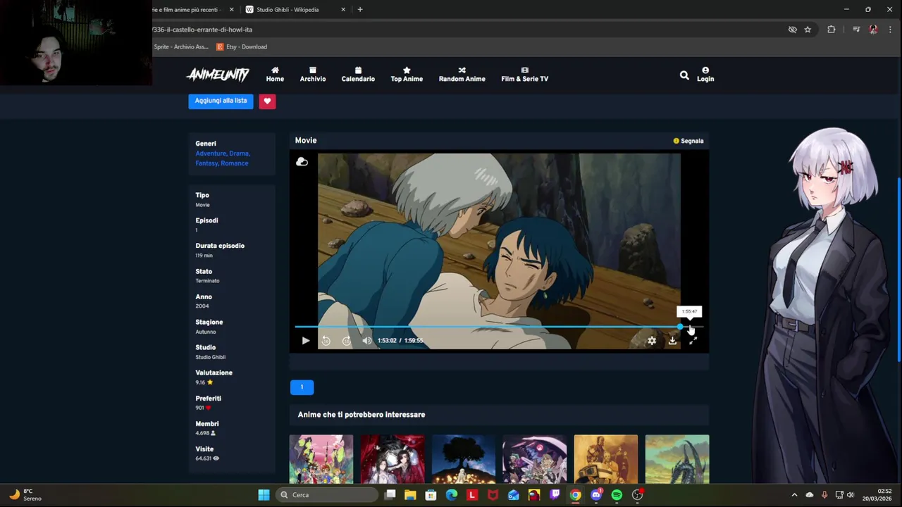
Task: Download the video from the player
Action: tap(672, 341)
